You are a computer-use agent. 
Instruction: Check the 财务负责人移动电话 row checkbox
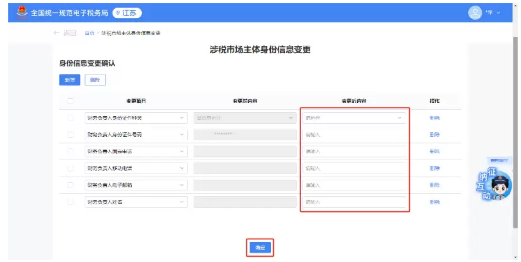(x=71, y=168)
